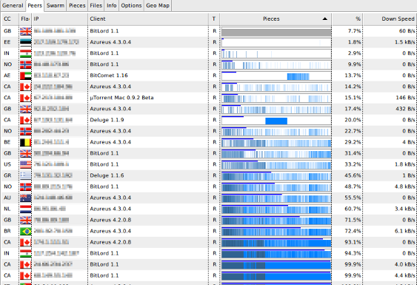The width and height of the screenshot is (417, 285).
Task: Switch to the Files tab
Action: coord(96,5)
